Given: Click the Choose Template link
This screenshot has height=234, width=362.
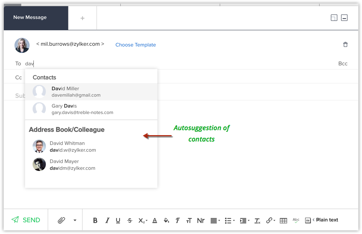Looking at the screenshot, I should tap(135, 45).
